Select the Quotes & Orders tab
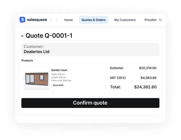This screenshot has height=140, width=181. point(94,20)
